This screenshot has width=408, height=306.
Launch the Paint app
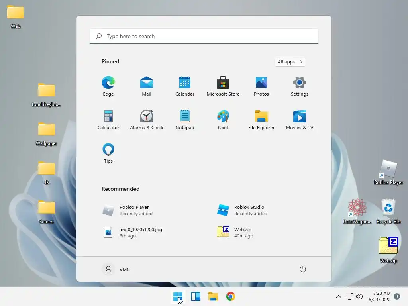coord(223,120)
